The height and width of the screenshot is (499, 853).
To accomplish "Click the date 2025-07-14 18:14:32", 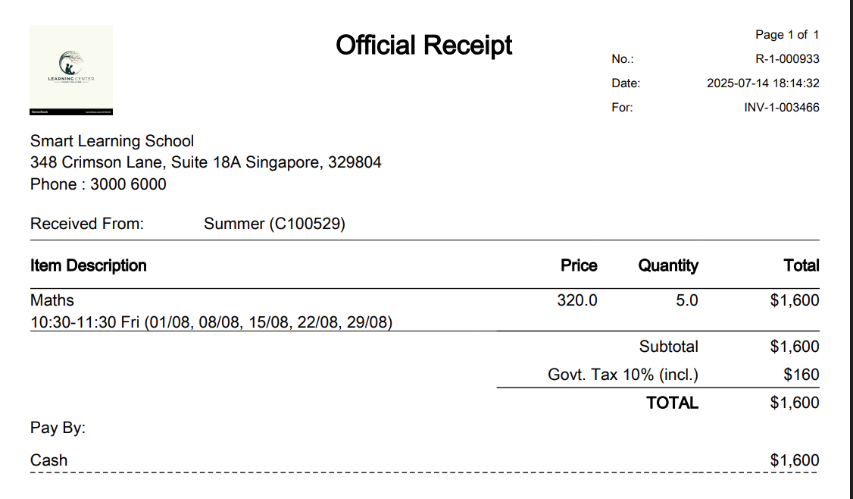I will (x=763, y=83).
